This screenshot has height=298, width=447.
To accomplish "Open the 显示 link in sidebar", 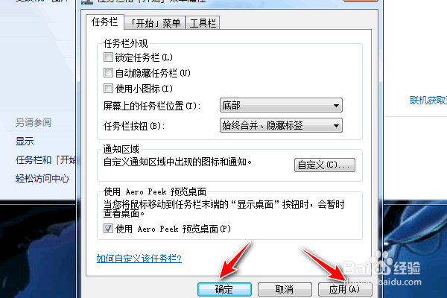I will point(25,141).
